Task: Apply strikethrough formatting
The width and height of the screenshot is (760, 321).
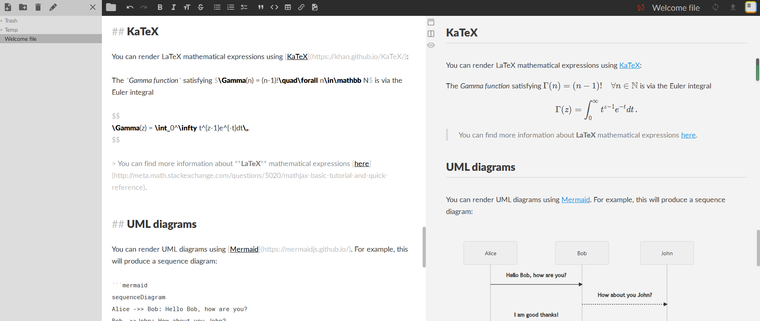Action: pos(201,7)
